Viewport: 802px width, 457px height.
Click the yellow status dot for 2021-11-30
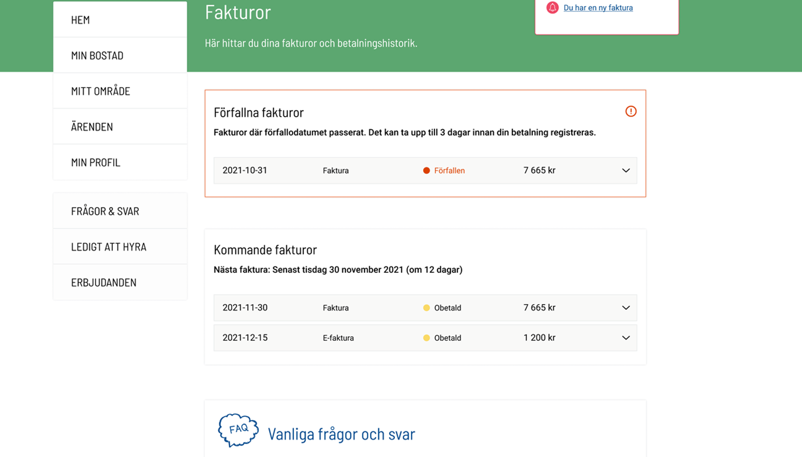426,308
